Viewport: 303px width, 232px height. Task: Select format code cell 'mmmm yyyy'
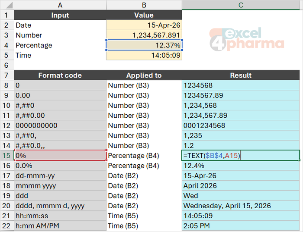60,185
